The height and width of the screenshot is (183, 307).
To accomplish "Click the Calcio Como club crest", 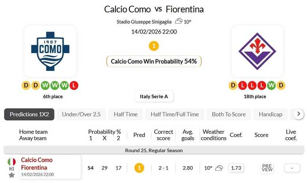I will (50, 51).
